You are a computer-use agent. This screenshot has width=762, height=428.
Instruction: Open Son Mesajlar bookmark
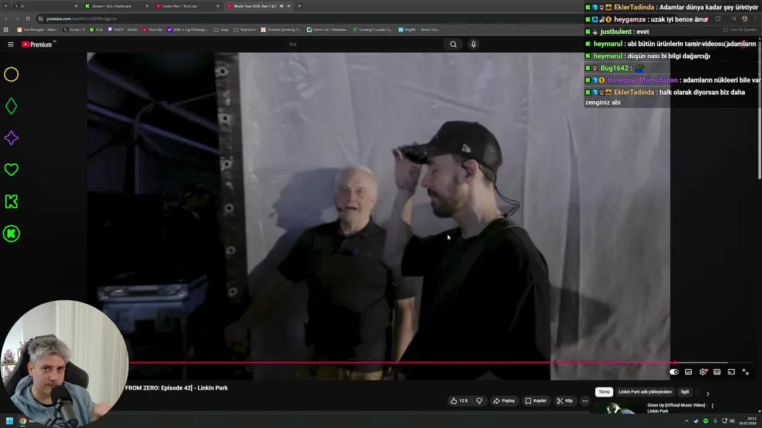click(38, 29)
